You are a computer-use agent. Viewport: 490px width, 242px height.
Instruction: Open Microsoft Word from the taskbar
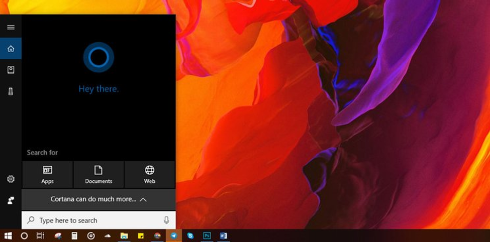(224, 236)
